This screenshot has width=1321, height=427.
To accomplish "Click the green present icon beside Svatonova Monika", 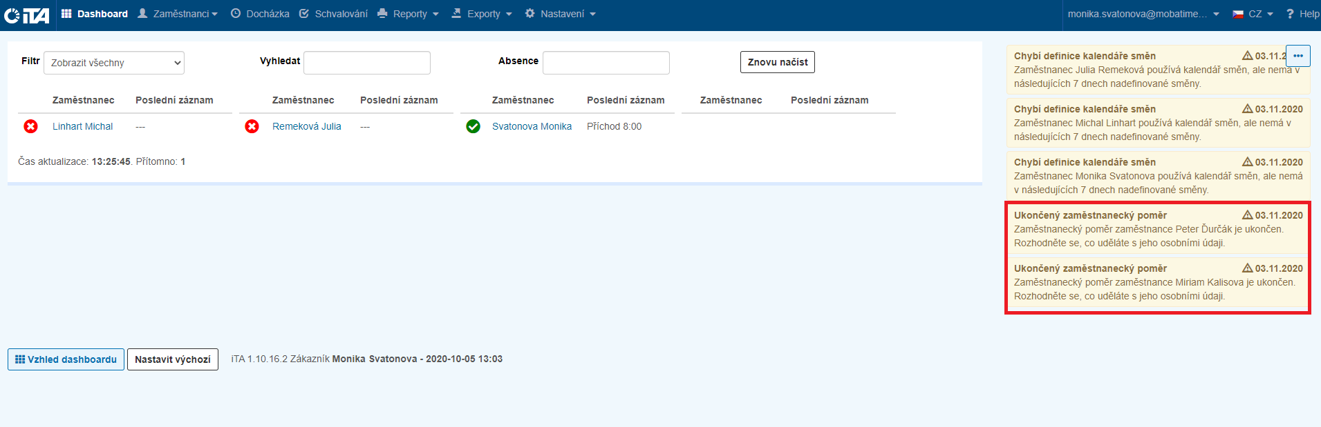I will click(x=473, y=126).
